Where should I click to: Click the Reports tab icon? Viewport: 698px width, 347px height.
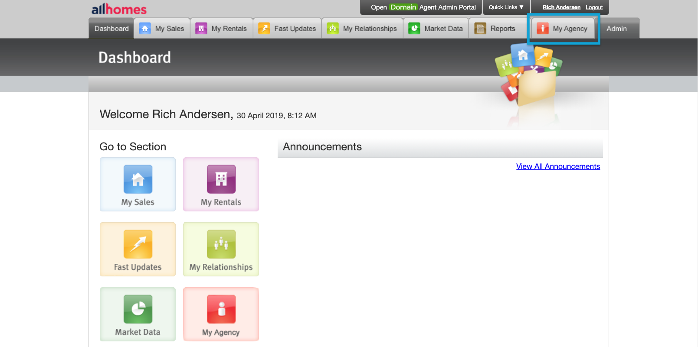click(x=480, y=29)
